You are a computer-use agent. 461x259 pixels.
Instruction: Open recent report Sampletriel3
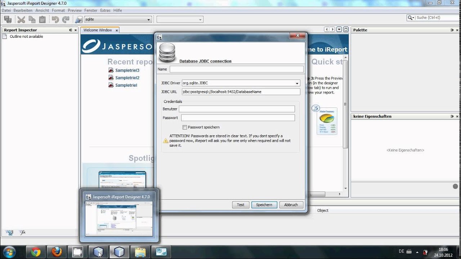click(127, 71)
